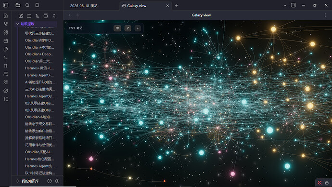Open note Hermes Agent核...
The image size is (332, 187).
click(40, 166)
